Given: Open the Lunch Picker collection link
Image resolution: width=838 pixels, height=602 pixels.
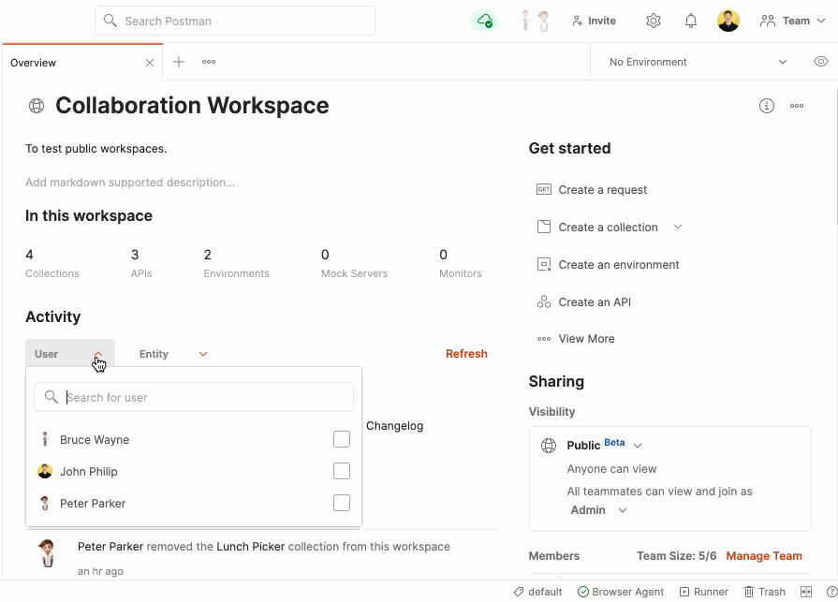Looking at the screenshot, I should point(251,547).
